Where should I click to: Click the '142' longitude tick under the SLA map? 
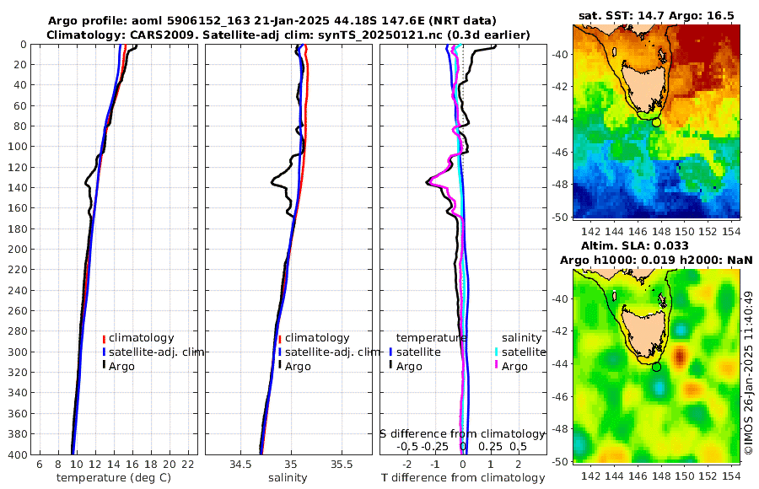click(590, 476)
